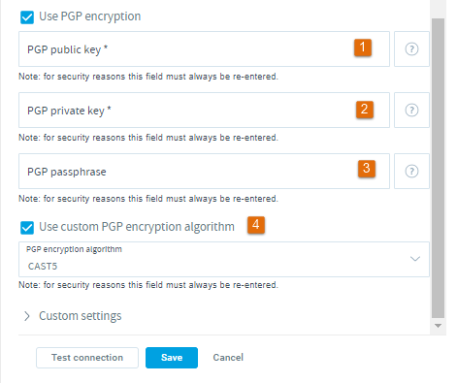
Task: Click the vertical scrollbar thumb
Action: (438, 169)
